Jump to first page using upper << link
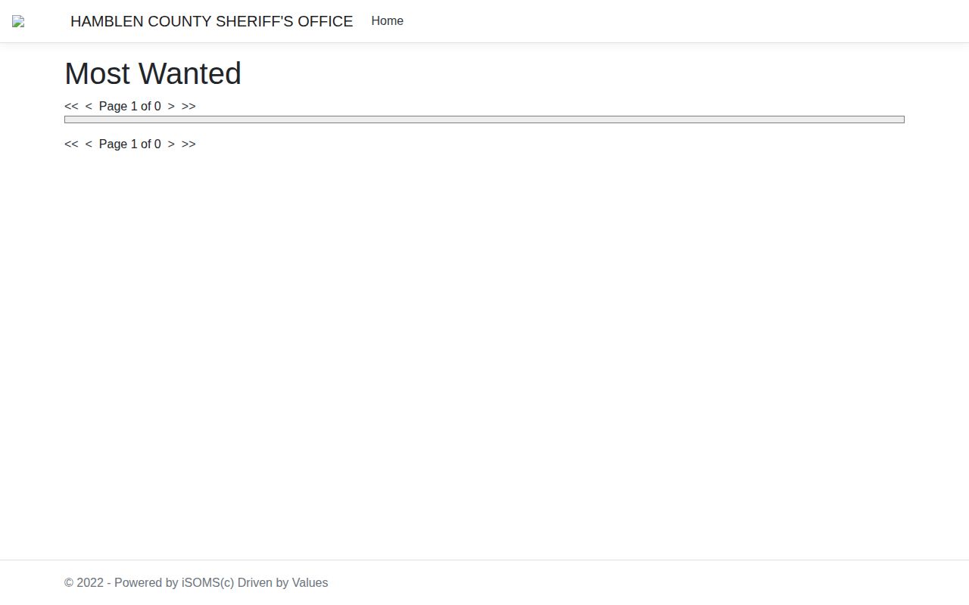 (x=71, y=107)
